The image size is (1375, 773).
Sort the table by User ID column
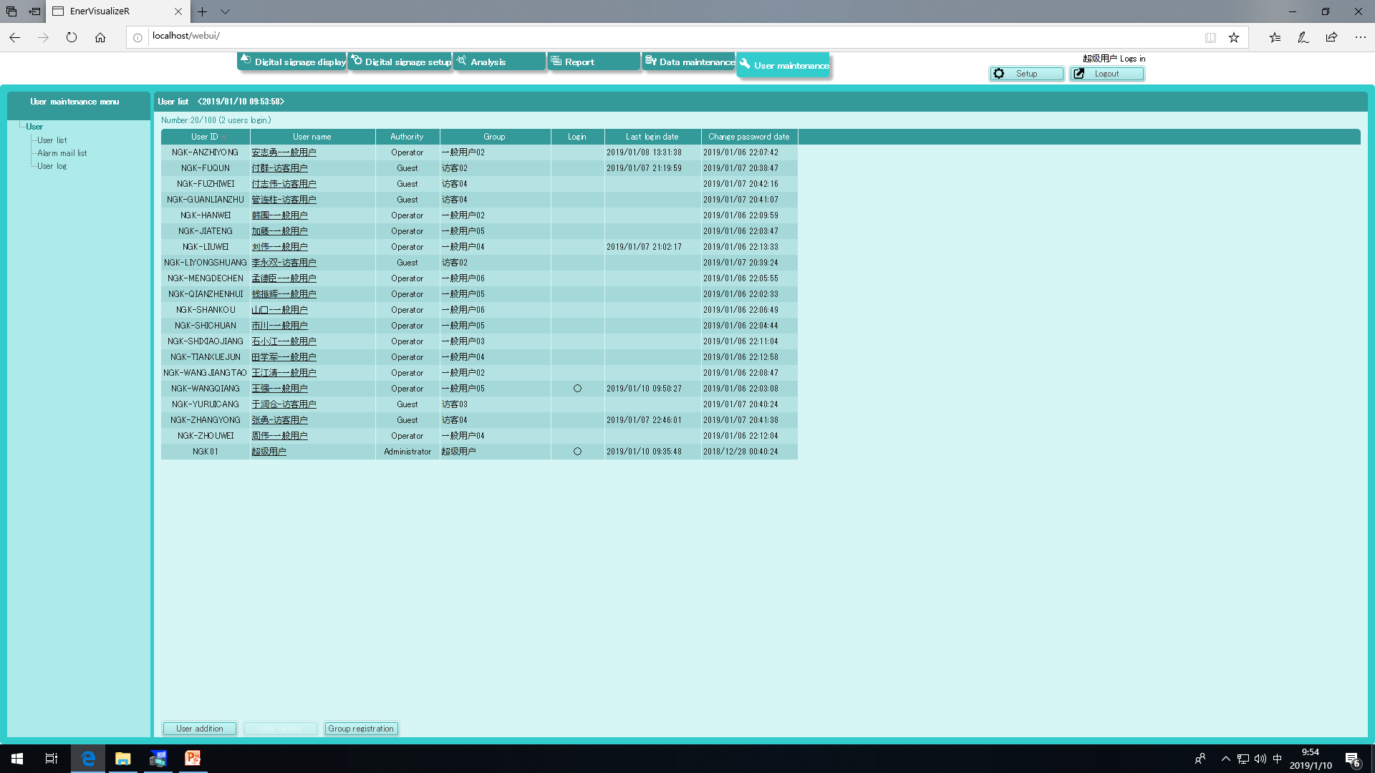coord(205,137)
